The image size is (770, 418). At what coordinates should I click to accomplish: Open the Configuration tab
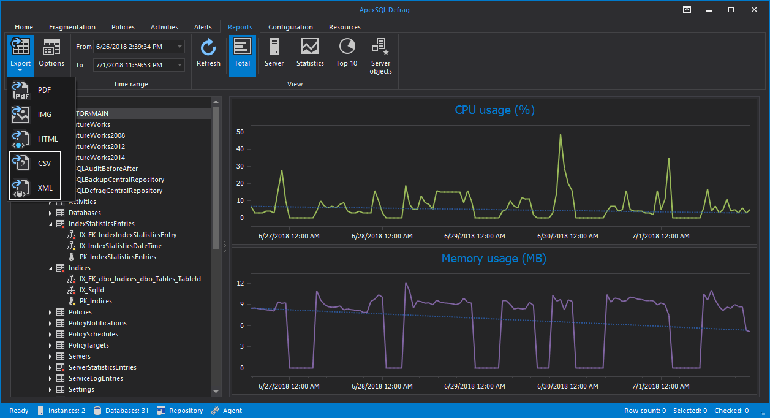click(290, 27)
